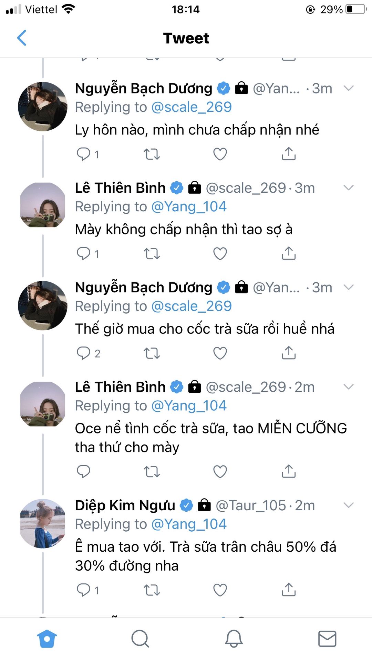Screen dimensions: 372x662
Task: Reply to Diệp Kim Ngưu's tweet
Action: click(83, 590)
